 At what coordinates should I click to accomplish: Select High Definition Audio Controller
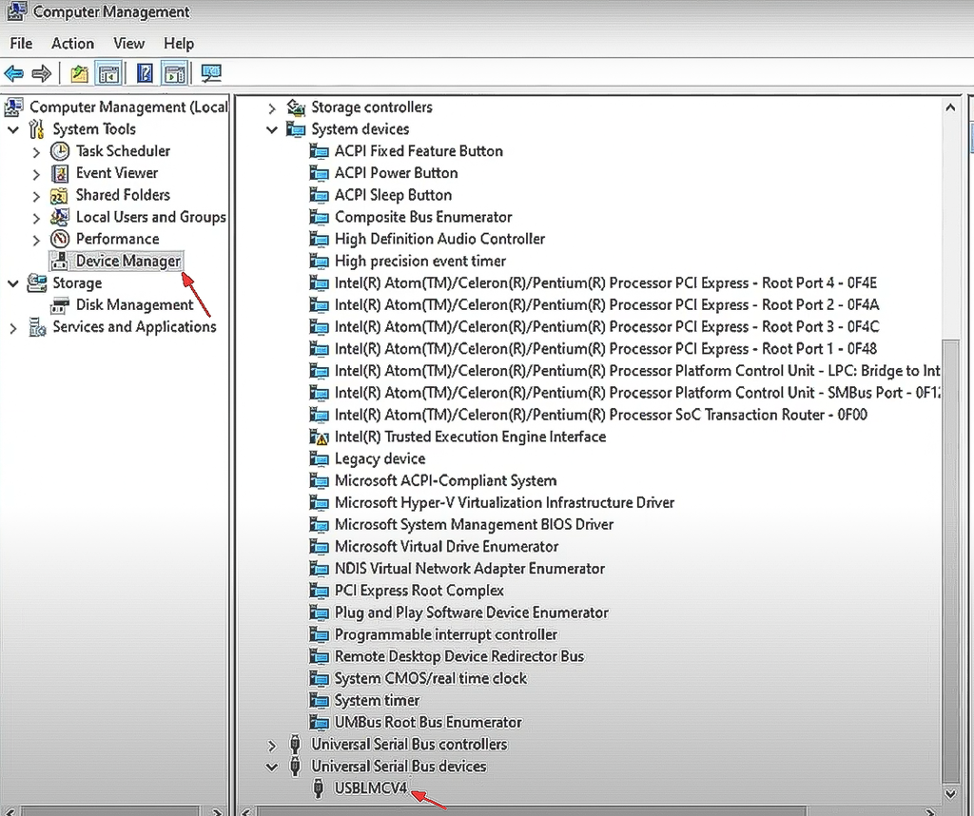tap(439, 239)
